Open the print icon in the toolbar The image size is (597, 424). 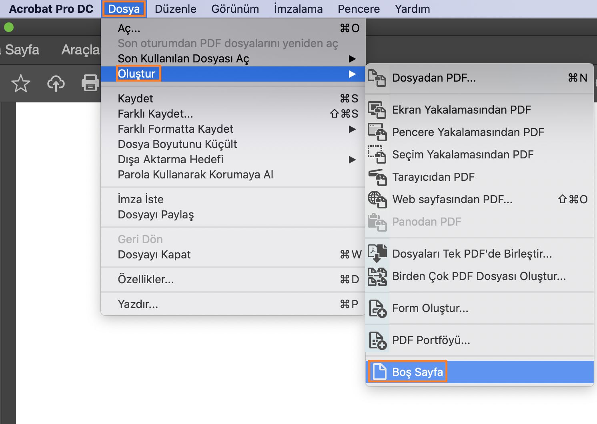click(x=91, y=83)
